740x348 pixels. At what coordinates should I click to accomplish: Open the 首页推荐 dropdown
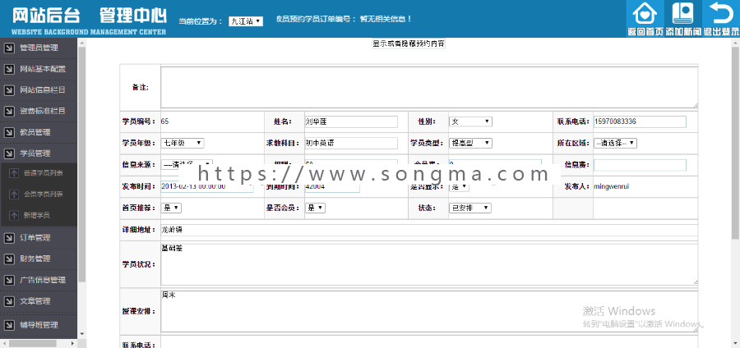171,208
